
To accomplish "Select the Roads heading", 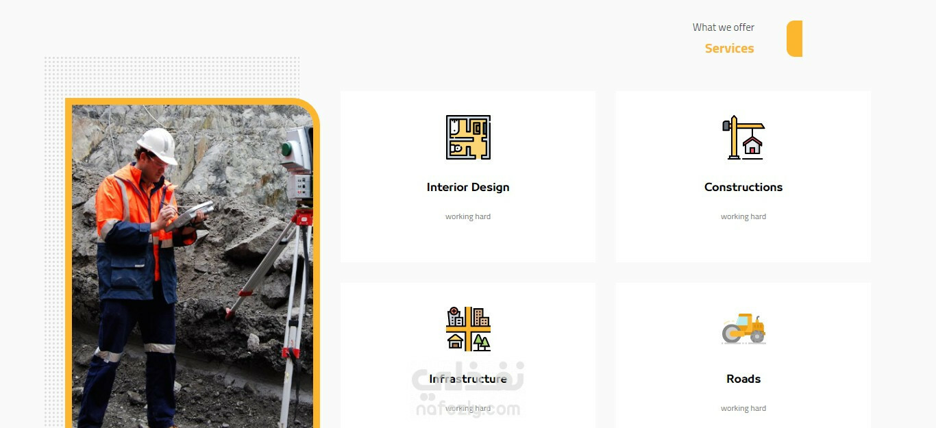I will click(x=743, y=379).
